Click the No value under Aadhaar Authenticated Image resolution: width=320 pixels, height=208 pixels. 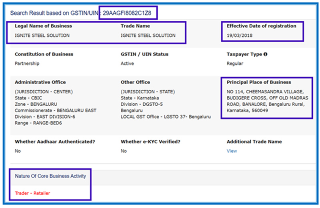pyautogui.click(x=18, y=151)
